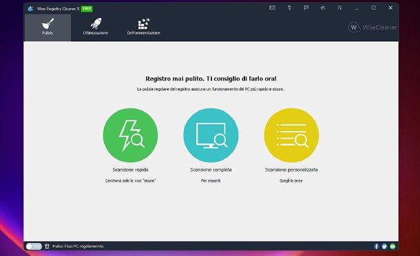Image resolution: width=420 pixels, height=256 pixels.
Task: Click the 'Scegli le aree' text
Action: (x=291, y=181)
